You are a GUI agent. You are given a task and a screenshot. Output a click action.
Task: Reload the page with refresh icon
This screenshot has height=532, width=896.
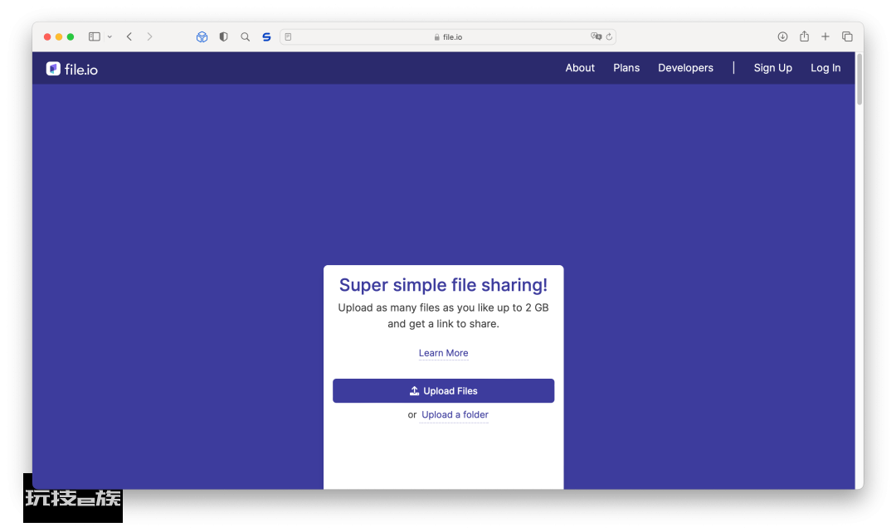(609, 36)
